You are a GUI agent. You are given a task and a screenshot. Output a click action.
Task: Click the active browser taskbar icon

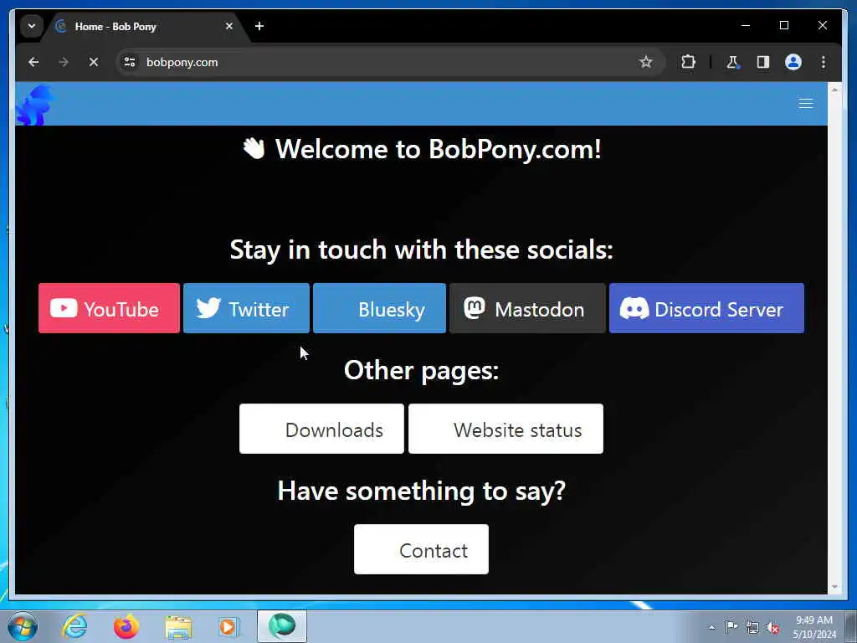[282, 626]
